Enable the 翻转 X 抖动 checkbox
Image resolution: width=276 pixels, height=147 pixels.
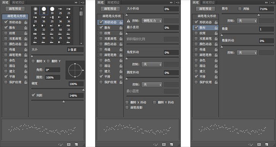[x=127, y=103]
